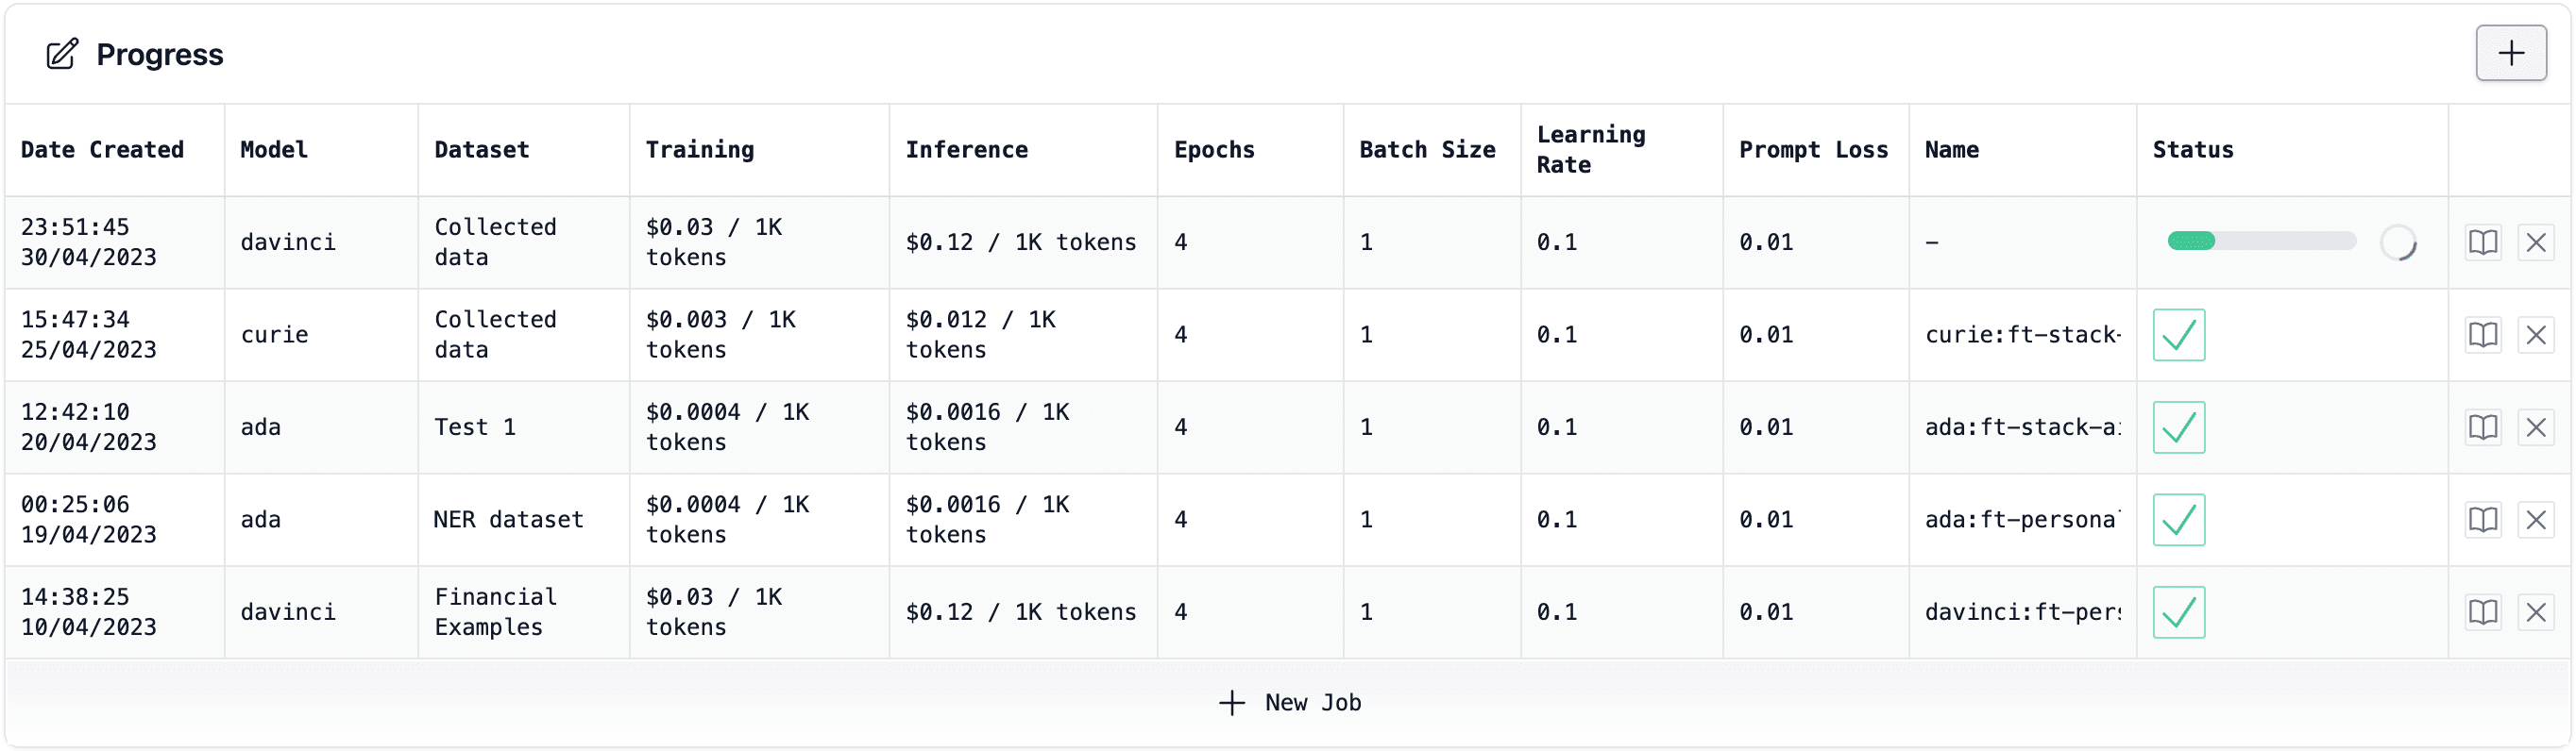Select the curie:ft-stack model name cell
The height and width of the screenshot is (751, 2576).
(2022, 335)
